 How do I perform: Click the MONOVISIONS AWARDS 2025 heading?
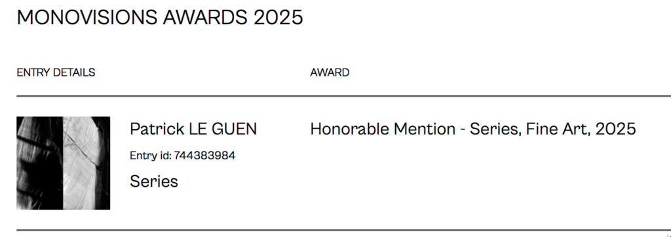coord(160,18)
